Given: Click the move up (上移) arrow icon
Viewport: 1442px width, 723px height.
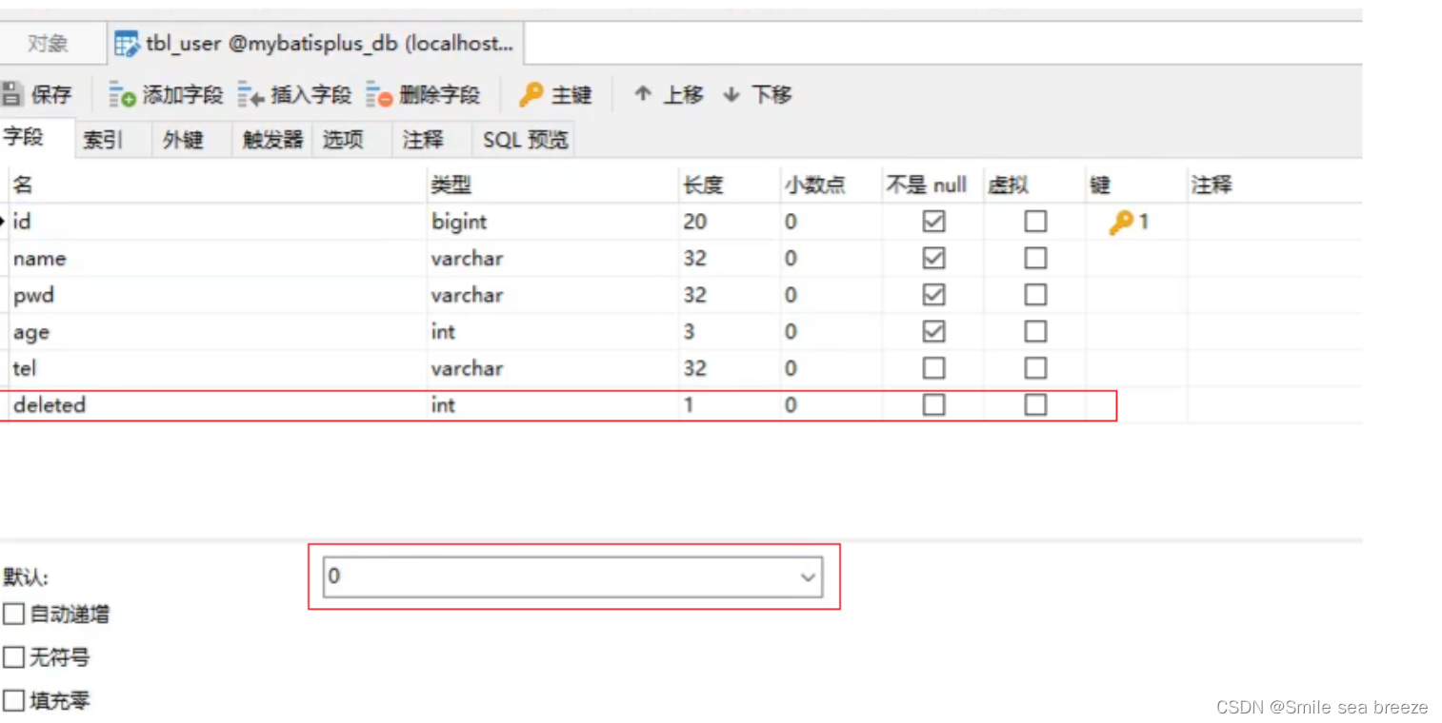Looking at the screenshot, I should [643, 94].
